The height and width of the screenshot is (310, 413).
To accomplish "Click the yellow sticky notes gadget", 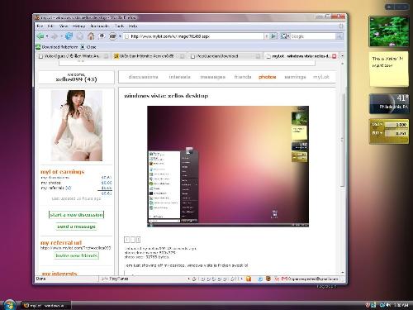I will [x=389, y=69].
